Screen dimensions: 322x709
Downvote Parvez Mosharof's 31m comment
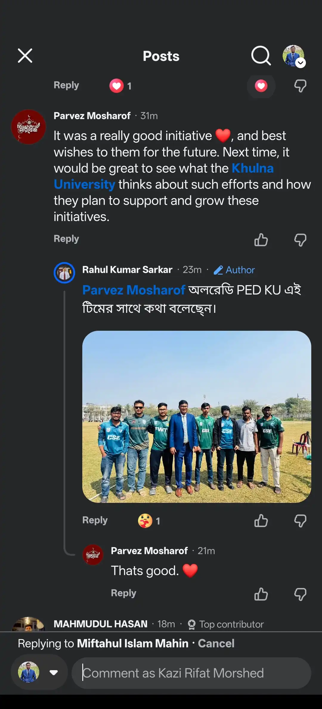pyautogui.click(x=300, y=240)
